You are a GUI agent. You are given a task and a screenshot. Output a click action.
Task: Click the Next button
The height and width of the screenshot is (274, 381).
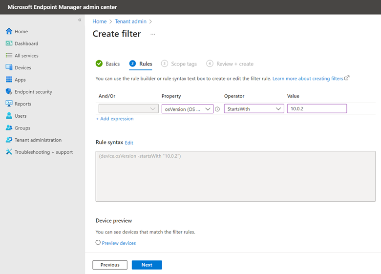[147, 265]
